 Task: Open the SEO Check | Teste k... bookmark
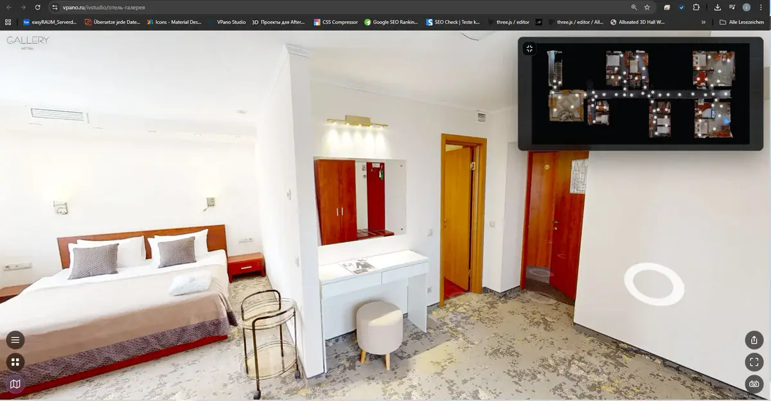pyautogui.click(x=453, y=22)
